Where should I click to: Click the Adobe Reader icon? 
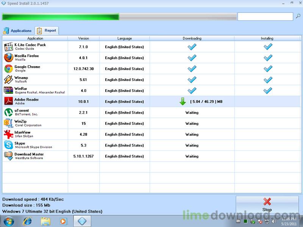pyautogui.click(x=8, y=101)
